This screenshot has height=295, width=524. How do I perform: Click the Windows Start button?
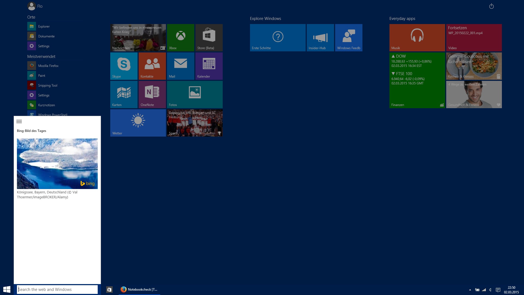pos(7,290)
